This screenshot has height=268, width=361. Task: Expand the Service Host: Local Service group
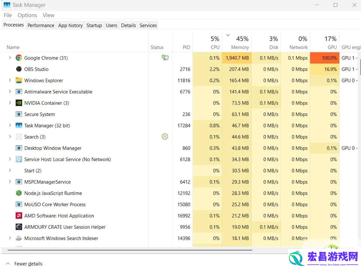click(x=10, y=159)
